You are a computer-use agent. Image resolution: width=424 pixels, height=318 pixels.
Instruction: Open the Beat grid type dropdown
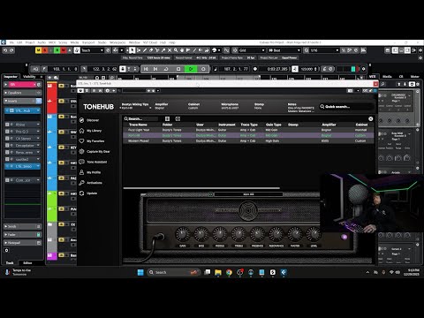tap(284, 50)
